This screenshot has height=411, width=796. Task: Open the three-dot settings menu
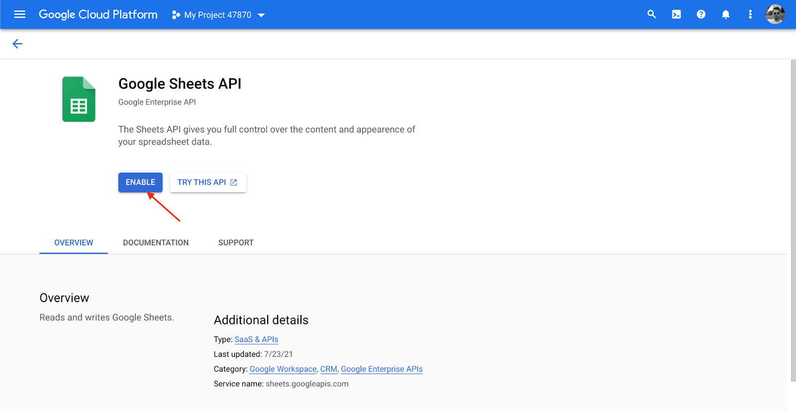pos(750,14)
